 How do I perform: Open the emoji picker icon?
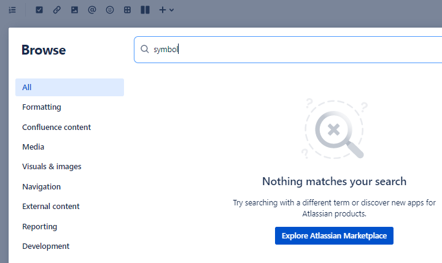tap(110, 10)
